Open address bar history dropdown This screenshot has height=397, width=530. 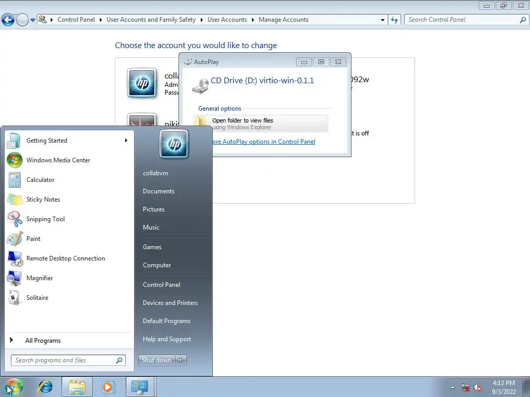(382, 20)
